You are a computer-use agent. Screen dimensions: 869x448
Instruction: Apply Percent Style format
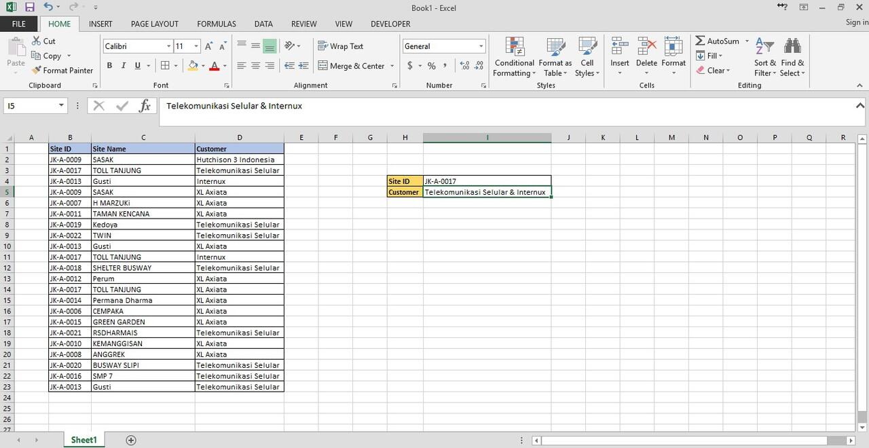pyautogui.click(x=431, y=66)
